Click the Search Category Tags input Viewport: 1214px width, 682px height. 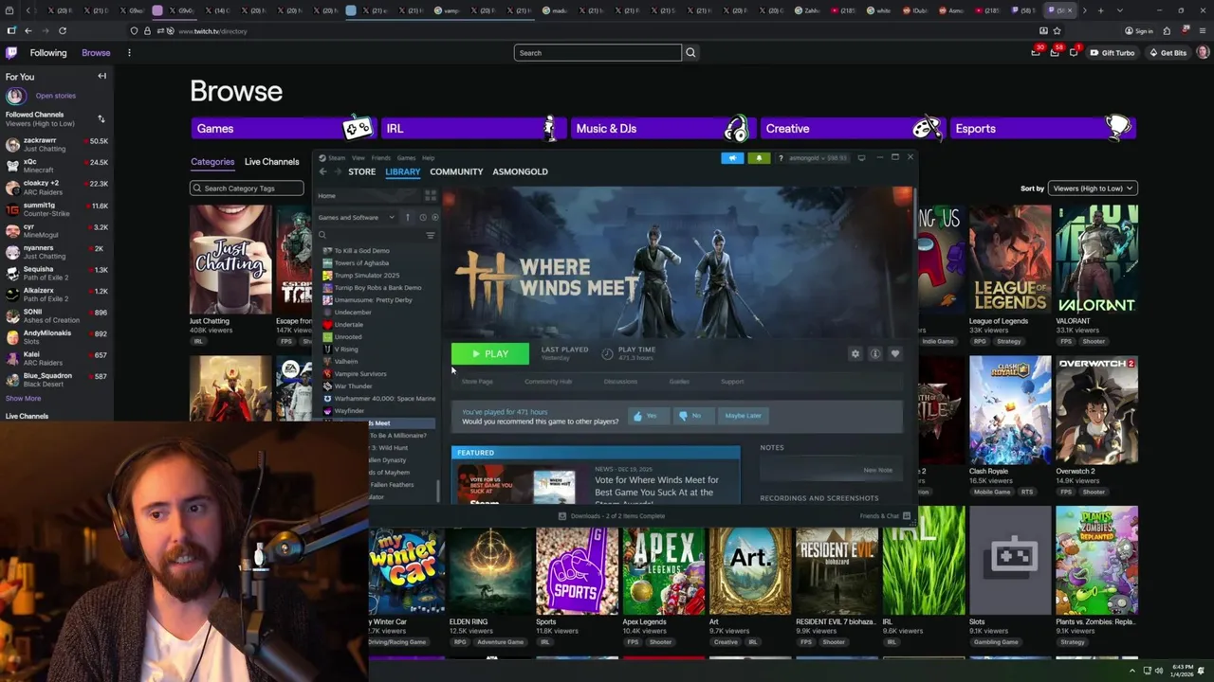point(247,188)
